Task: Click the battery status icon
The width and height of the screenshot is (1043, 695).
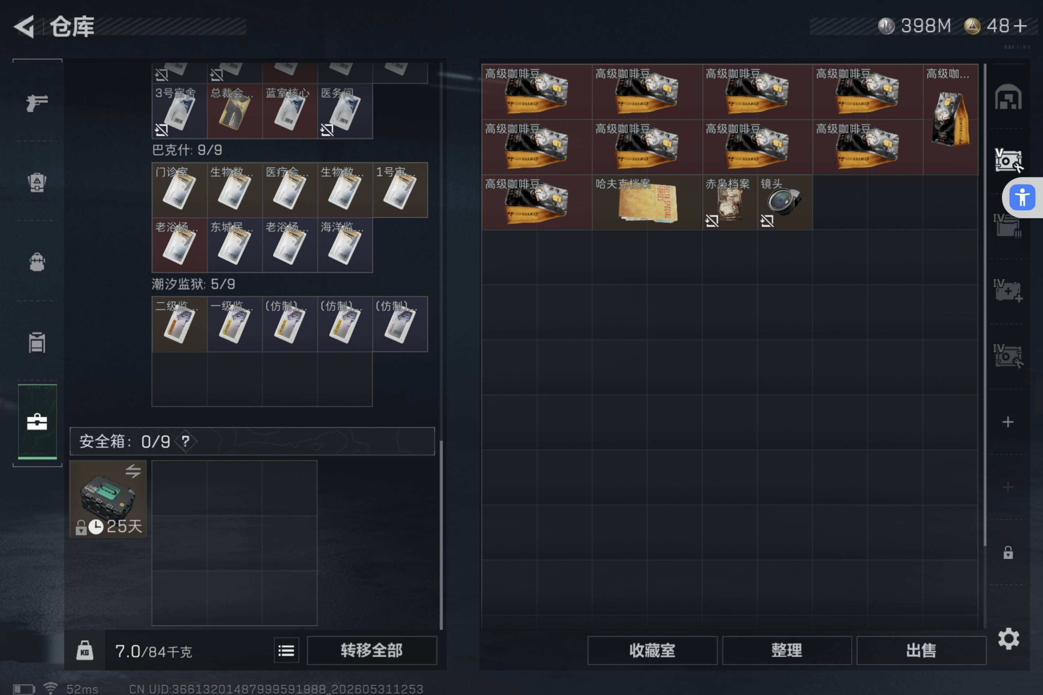Action: tap(24, 689)
